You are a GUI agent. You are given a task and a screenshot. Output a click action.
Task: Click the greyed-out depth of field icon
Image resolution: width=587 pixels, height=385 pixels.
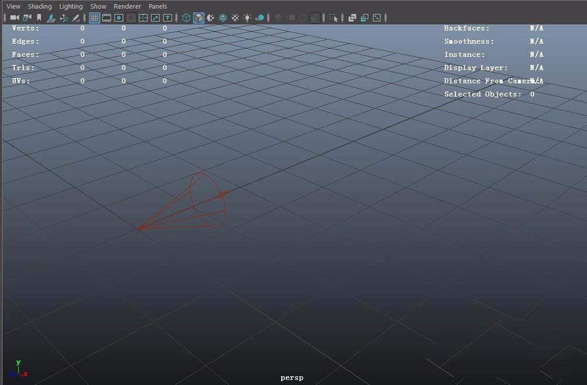coord(315,18)
